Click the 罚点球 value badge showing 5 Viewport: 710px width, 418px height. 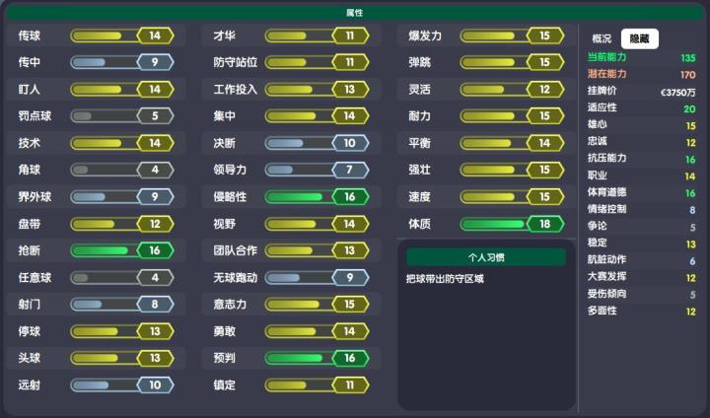pyautogui.click(x=155, y=116)
